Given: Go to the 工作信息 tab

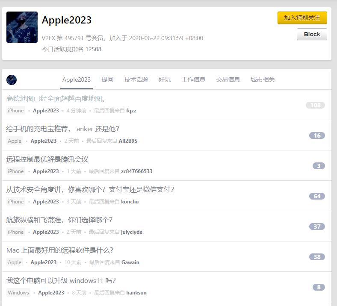Looking at the screenshot, I should 193,79.
